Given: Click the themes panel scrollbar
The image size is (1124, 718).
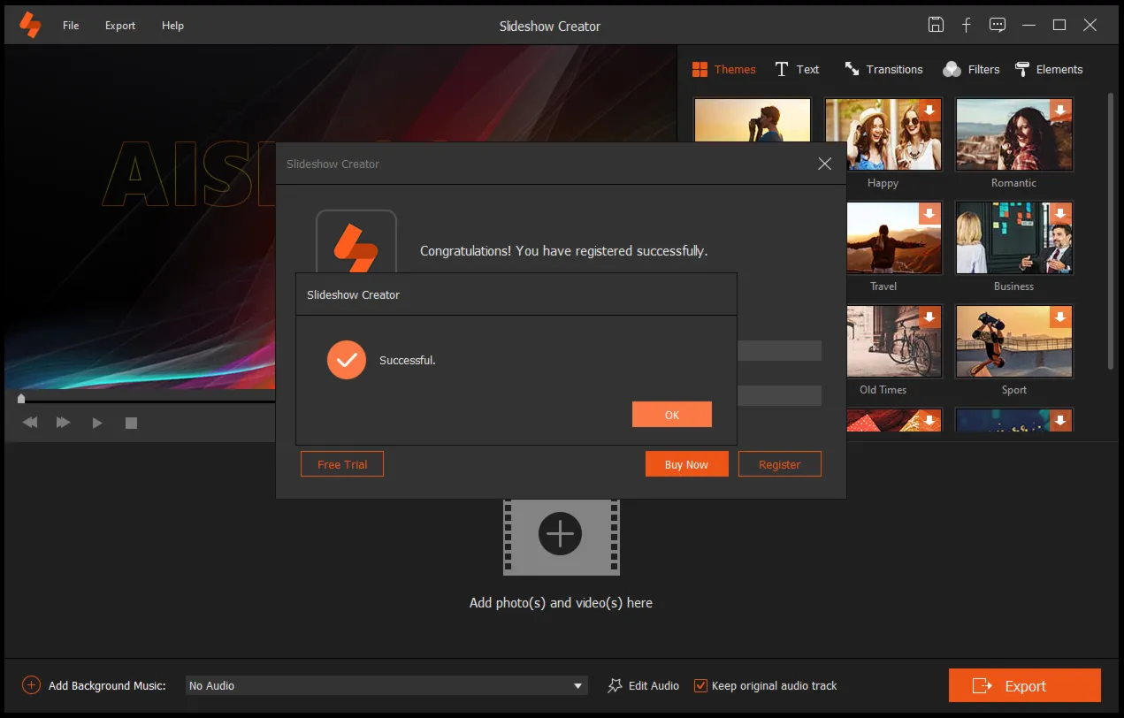Looking at the screenshot, I should [x=1111, y=230].
